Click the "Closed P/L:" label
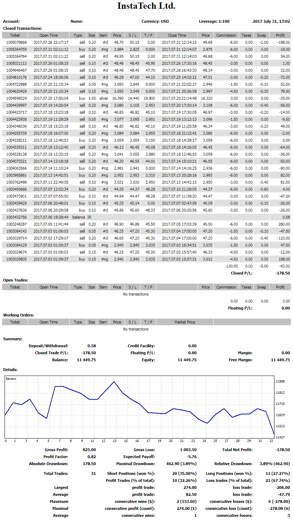This screenshot has height=520, width=293. 242,273
